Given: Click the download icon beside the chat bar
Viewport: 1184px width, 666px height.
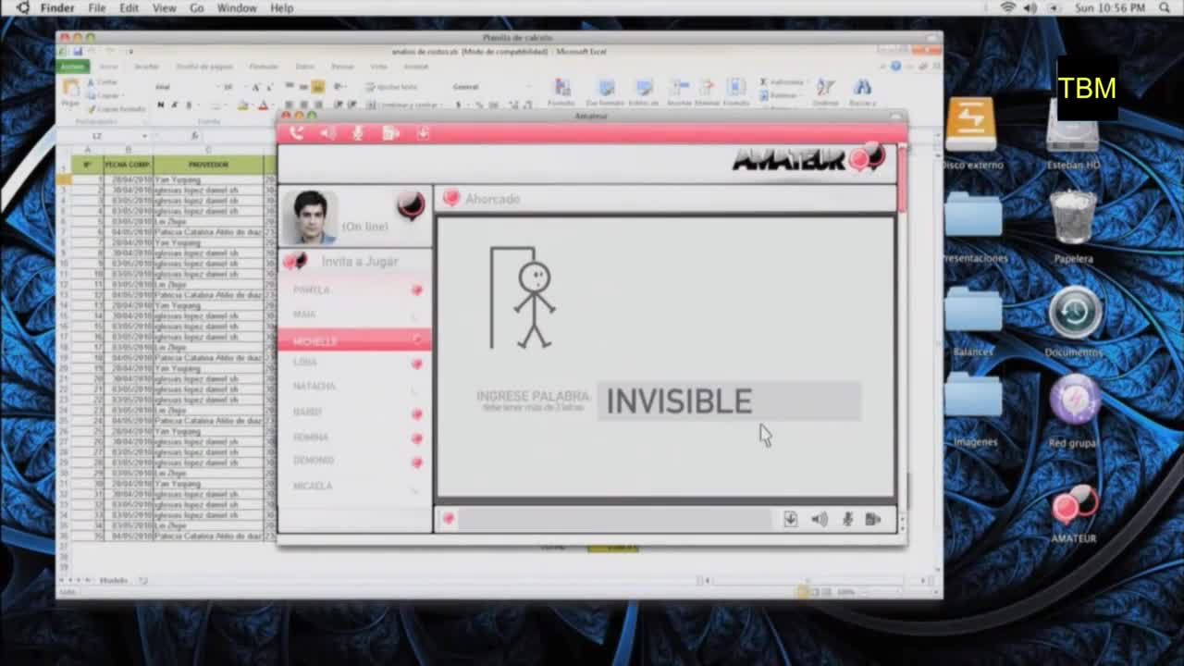Looking at the screenshot, I should click(790, 520).
